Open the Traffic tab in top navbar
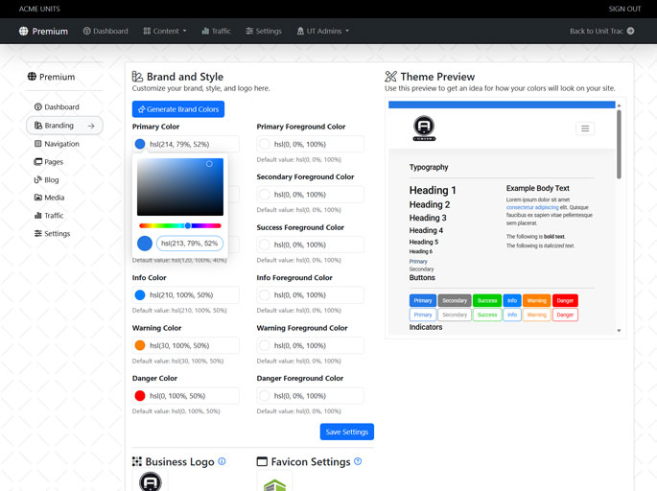 coord(216,31)
